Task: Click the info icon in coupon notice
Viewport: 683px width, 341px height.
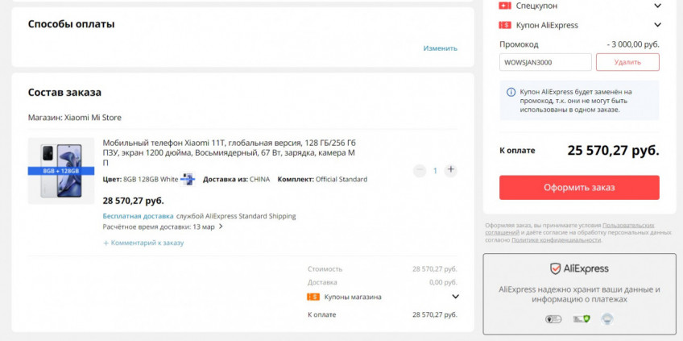Action: pos(511,92)
